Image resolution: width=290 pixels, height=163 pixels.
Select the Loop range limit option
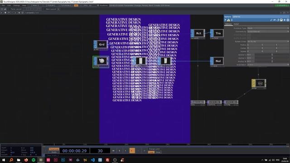151,152
